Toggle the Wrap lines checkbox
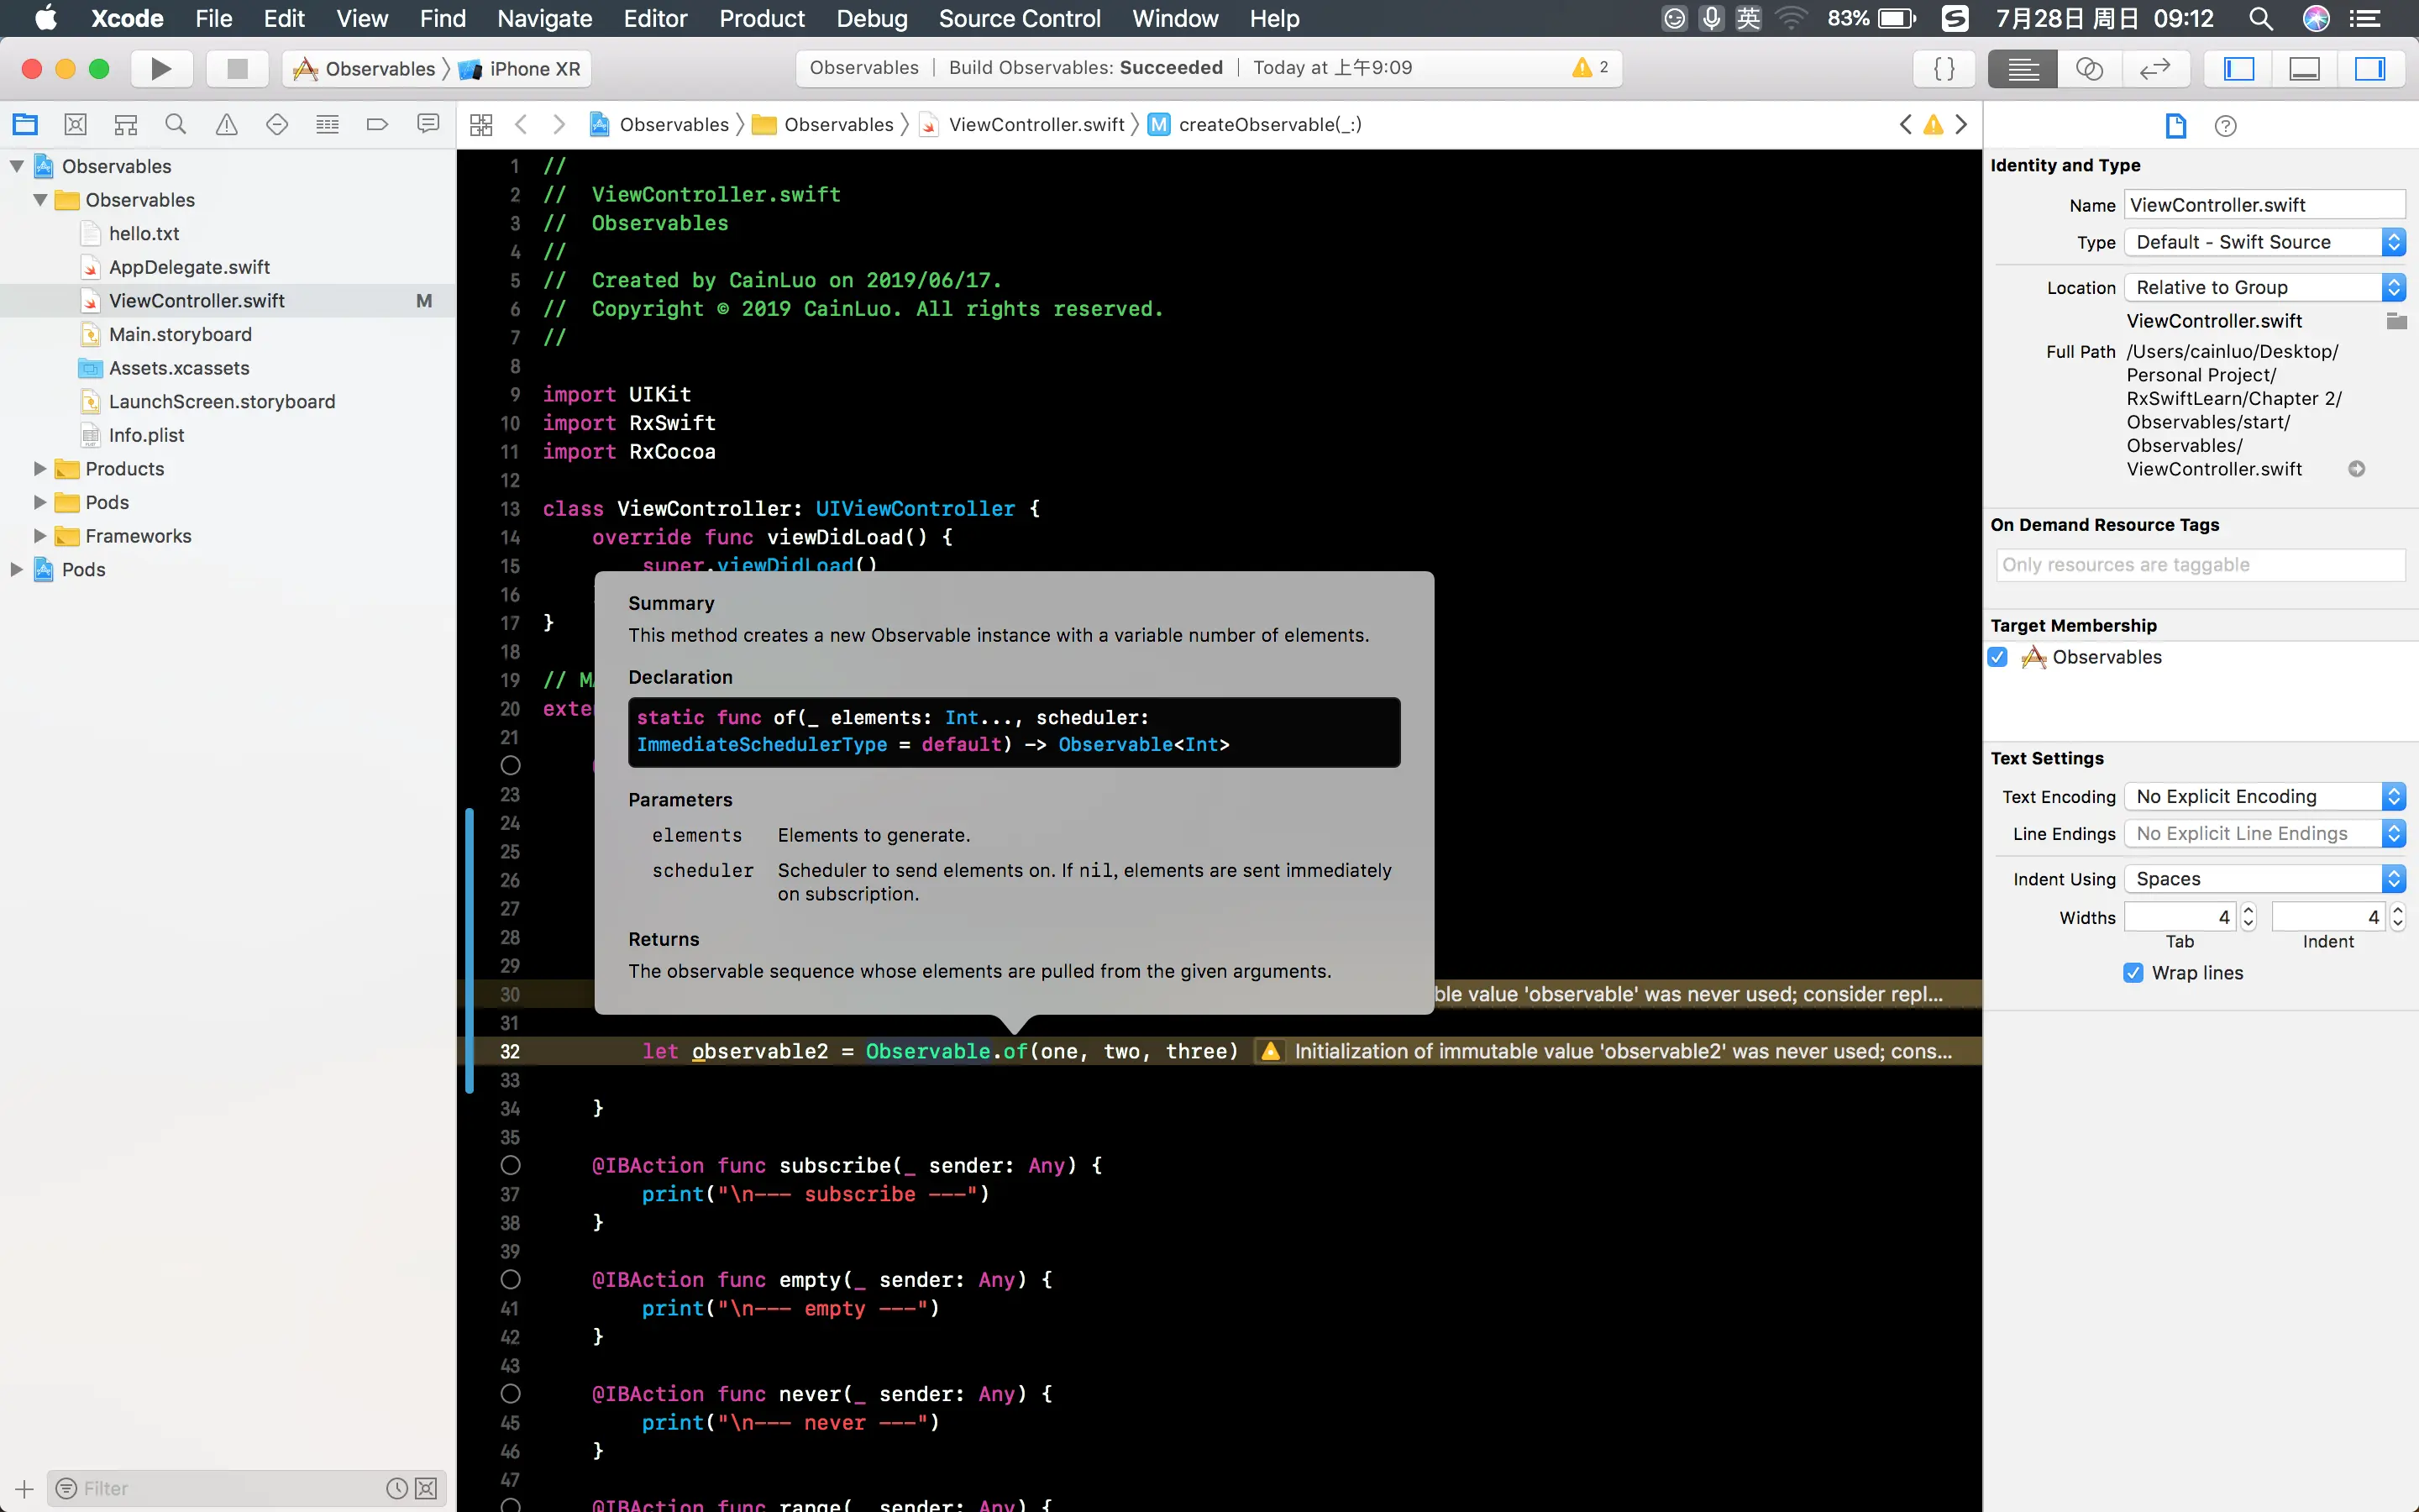 coord(2133,973)
